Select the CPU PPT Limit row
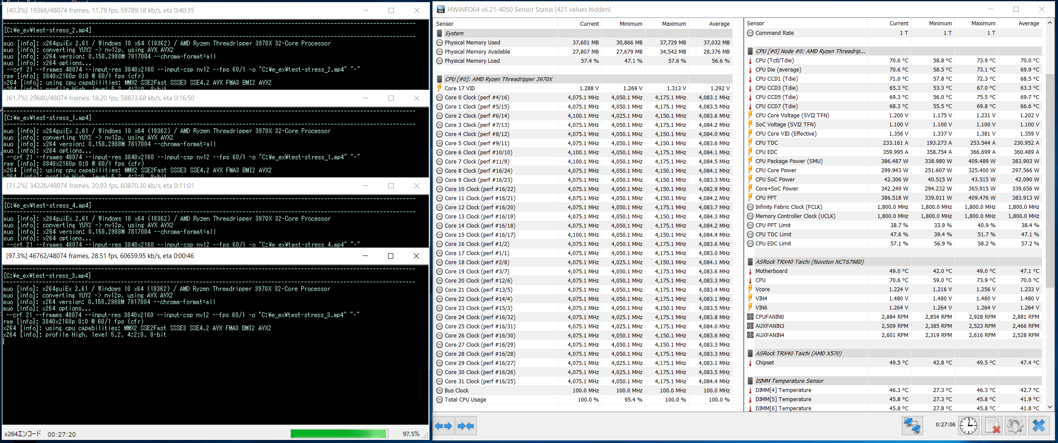 pos(893,225)
